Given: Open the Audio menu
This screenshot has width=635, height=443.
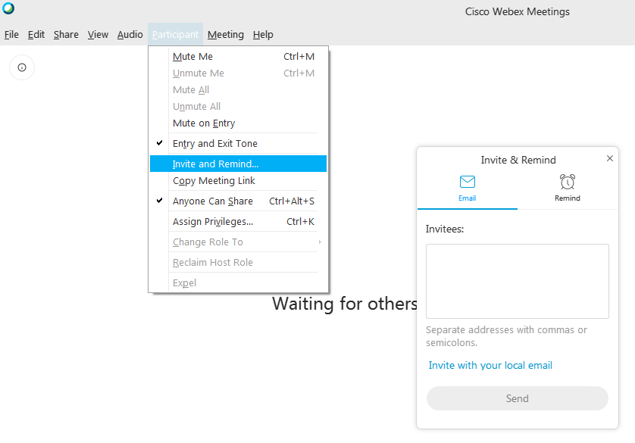Looking at the screenshot, I should pyautogui.click(x=130, y=34).
